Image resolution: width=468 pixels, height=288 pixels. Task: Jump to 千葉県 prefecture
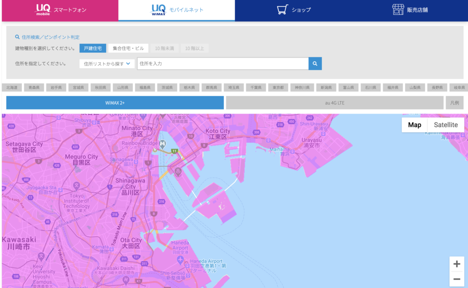click(x=256, y=87)
